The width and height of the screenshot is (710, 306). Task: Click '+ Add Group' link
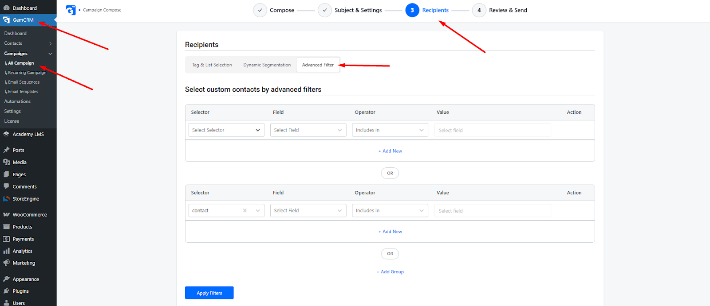click(390, 272)
